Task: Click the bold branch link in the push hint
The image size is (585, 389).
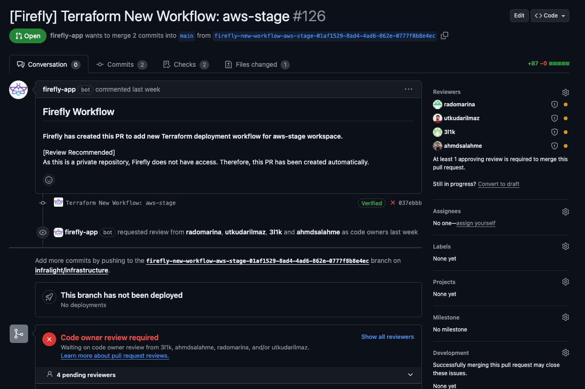Action: (x=257, y=261)
